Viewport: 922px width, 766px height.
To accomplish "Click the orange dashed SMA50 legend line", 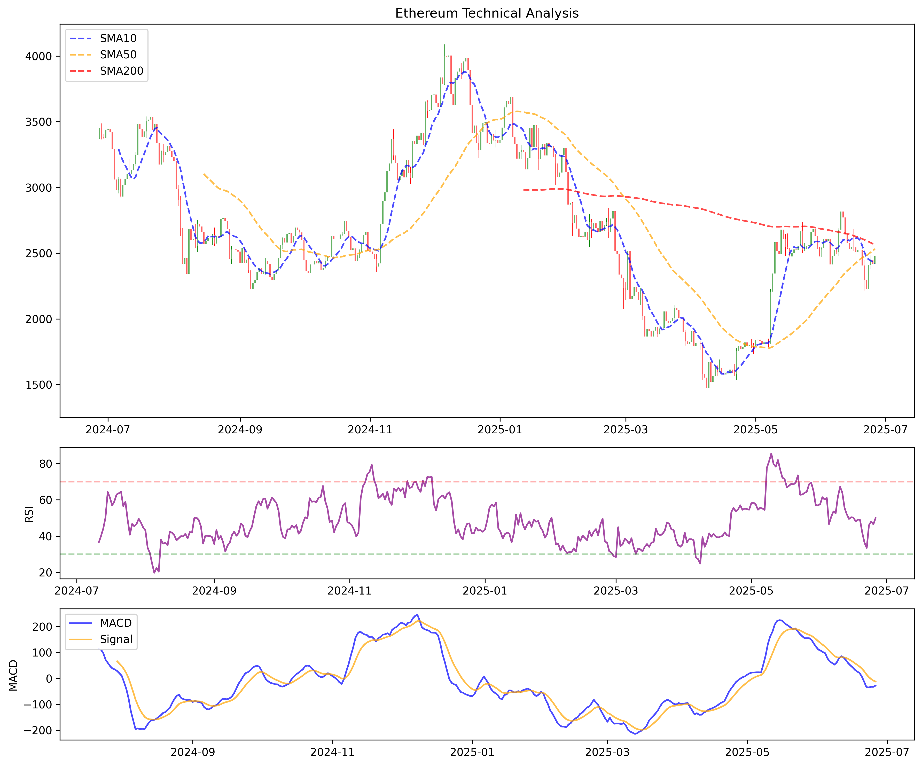I will 81,55.
